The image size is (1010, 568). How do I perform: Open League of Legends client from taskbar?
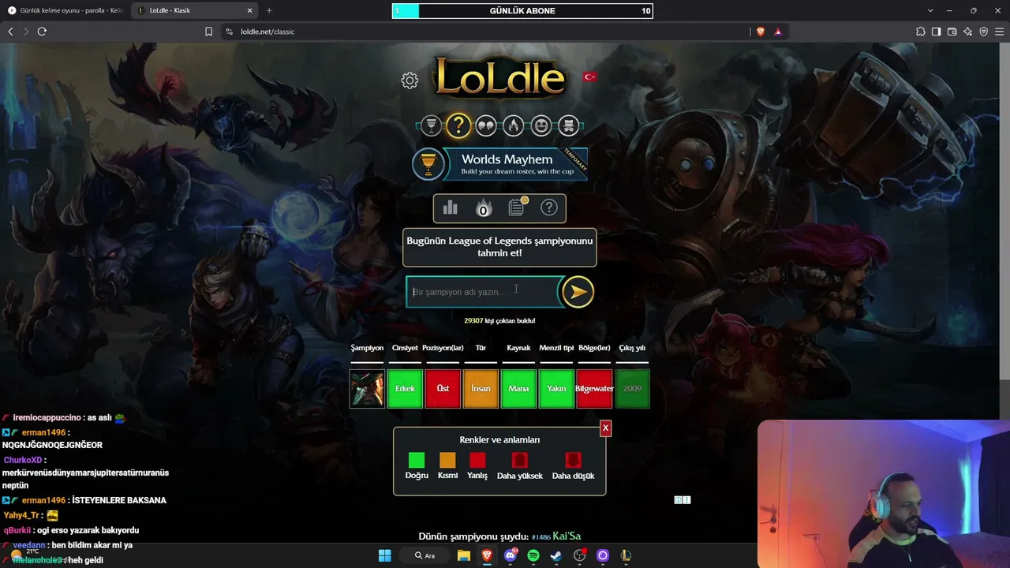[x=626, y=555]
